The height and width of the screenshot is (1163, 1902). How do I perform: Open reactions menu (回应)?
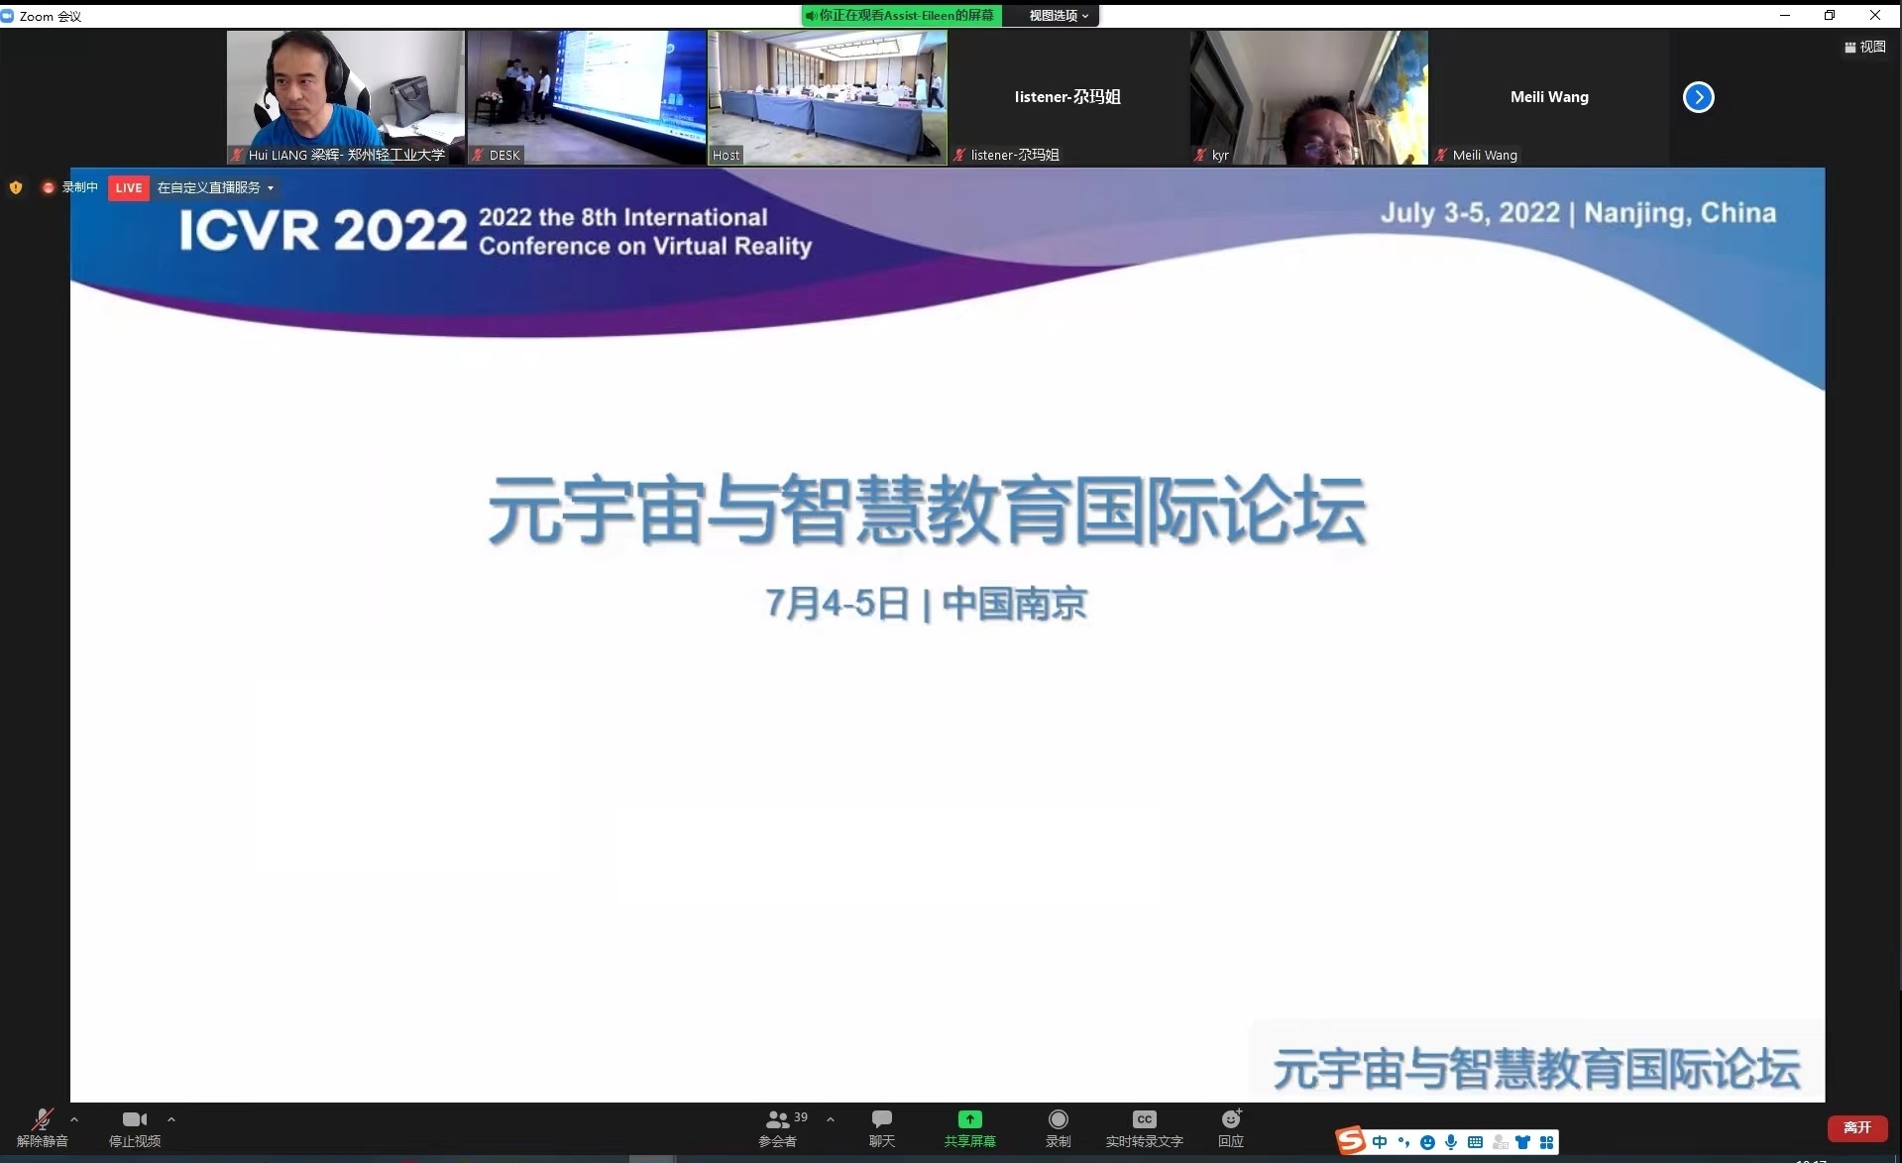(x=1231, y=1128)
